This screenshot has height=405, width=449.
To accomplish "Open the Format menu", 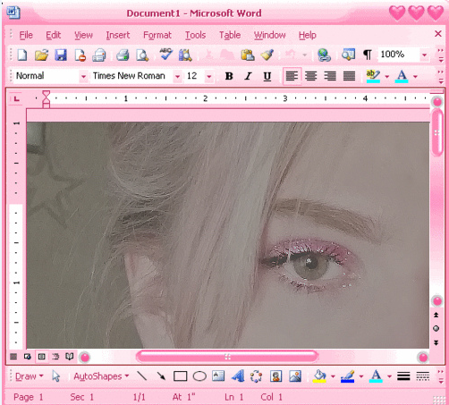I will (157, 35).
